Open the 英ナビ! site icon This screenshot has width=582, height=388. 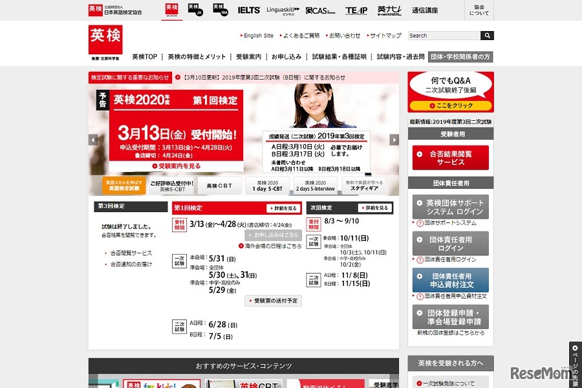[x=389, y=10]
